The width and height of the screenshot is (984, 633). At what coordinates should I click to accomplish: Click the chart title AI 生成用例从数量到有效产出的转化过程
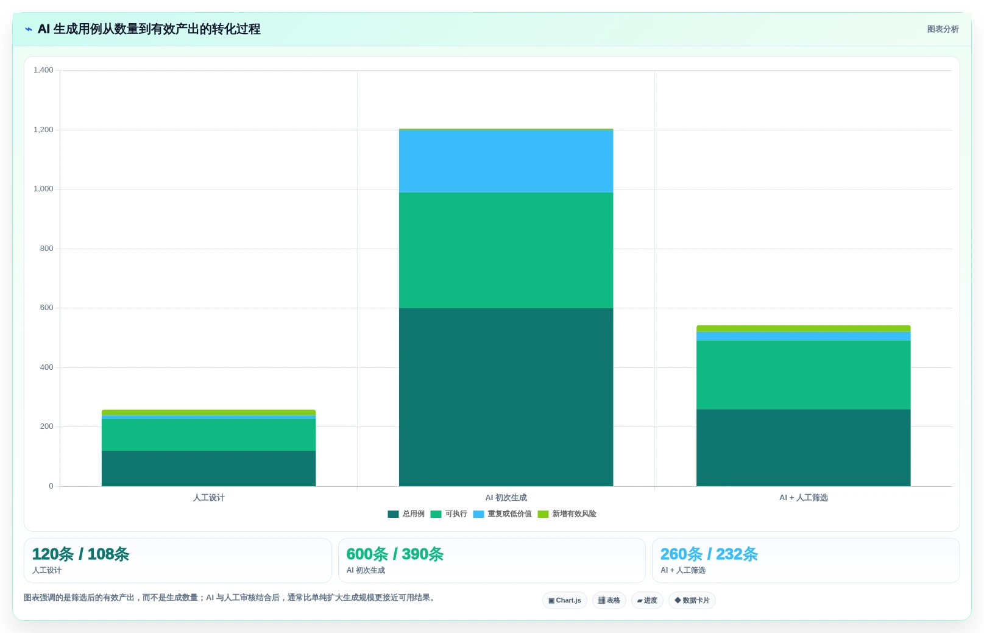pyautogui.click(x=149, y=29)
